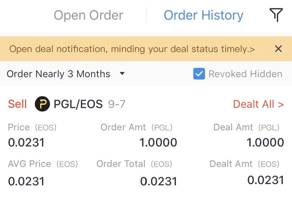292x198 pixels.
Task: Open the Dealt All details link
Action: [258, 104]
